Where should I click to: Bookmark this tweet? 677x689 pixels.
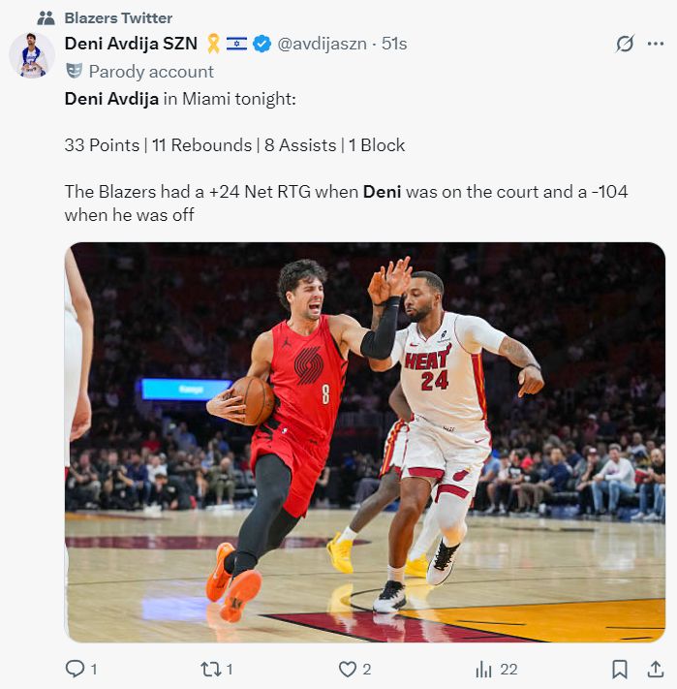pos(619,670)
